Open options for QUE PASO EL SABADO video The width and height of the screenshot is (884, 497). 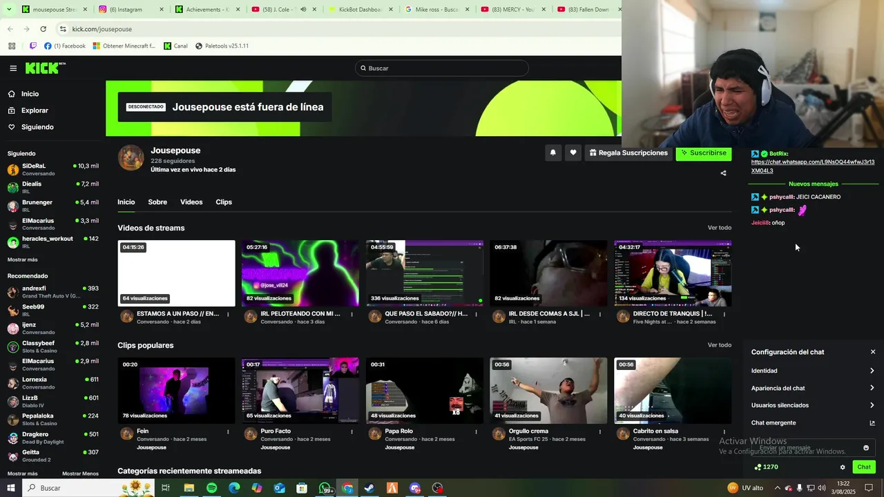(476, 314)
